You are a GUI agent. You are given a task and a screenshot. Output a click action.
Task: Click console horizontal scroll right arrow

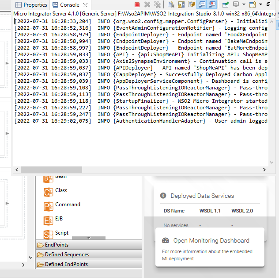coord(264,170)
